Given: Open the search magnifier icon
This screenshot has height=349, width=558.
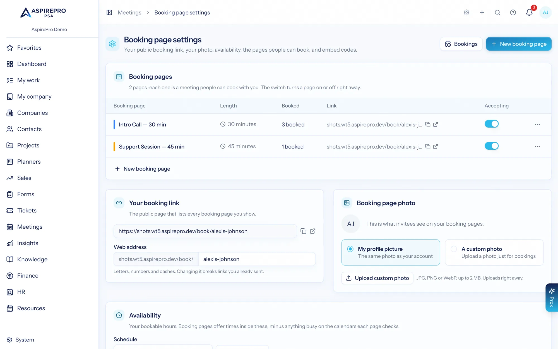Looking at the screenshot, I should coord(497,13).
